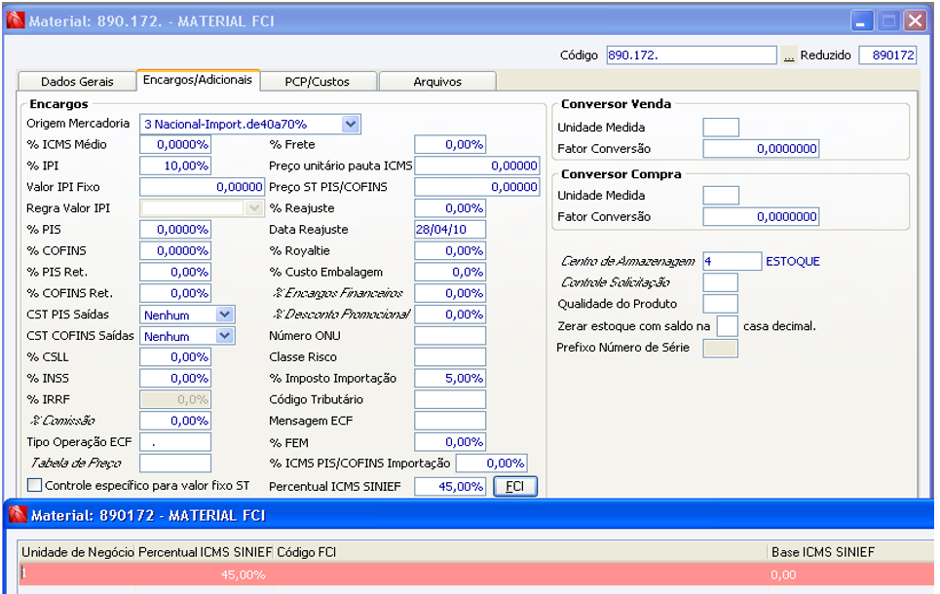Viewport: 940px width, 594px height.
Task: Click the % PIS Ret. field
Action: [x=175, y=272]
